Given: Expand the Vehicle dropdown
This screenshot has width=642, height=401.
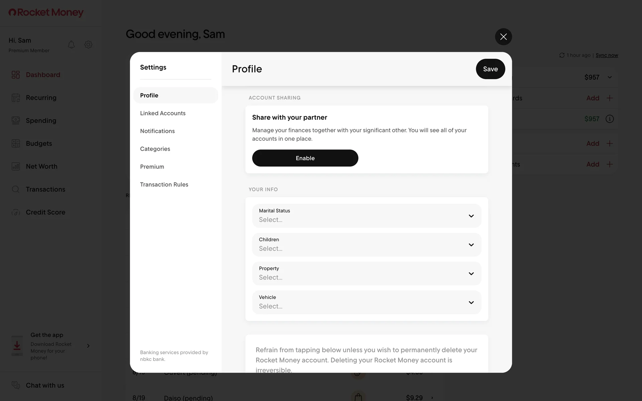Looking at the screenshot, I should tap(366, 302).
